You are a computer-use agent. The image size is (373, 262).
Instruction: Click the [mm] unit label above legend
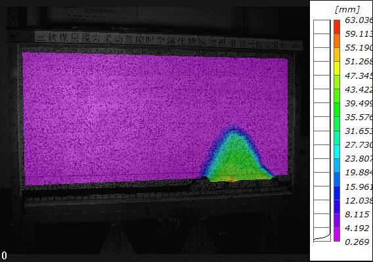pos(347,10)
